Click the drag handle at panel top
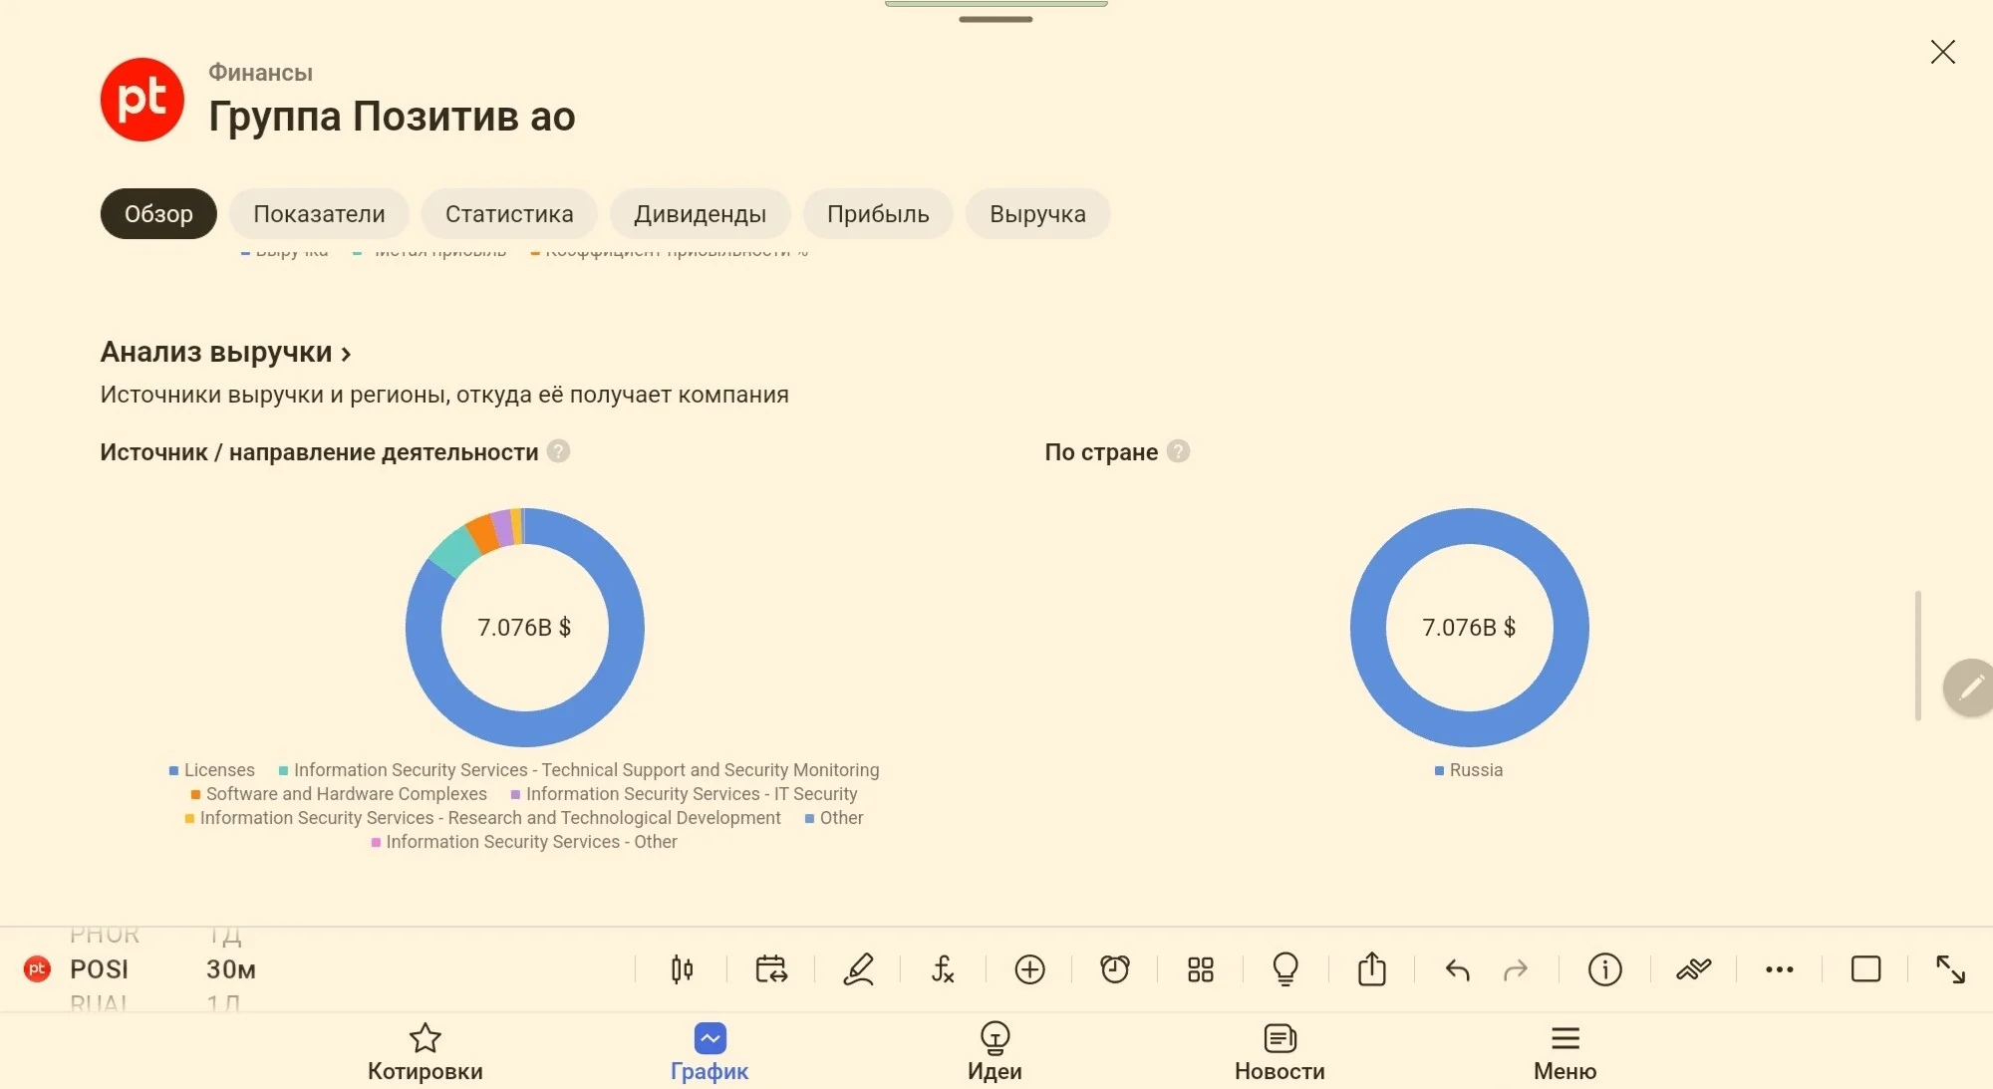This screenshot has width=1993, height=1089. pyautogui.click(x=996, y=19)
